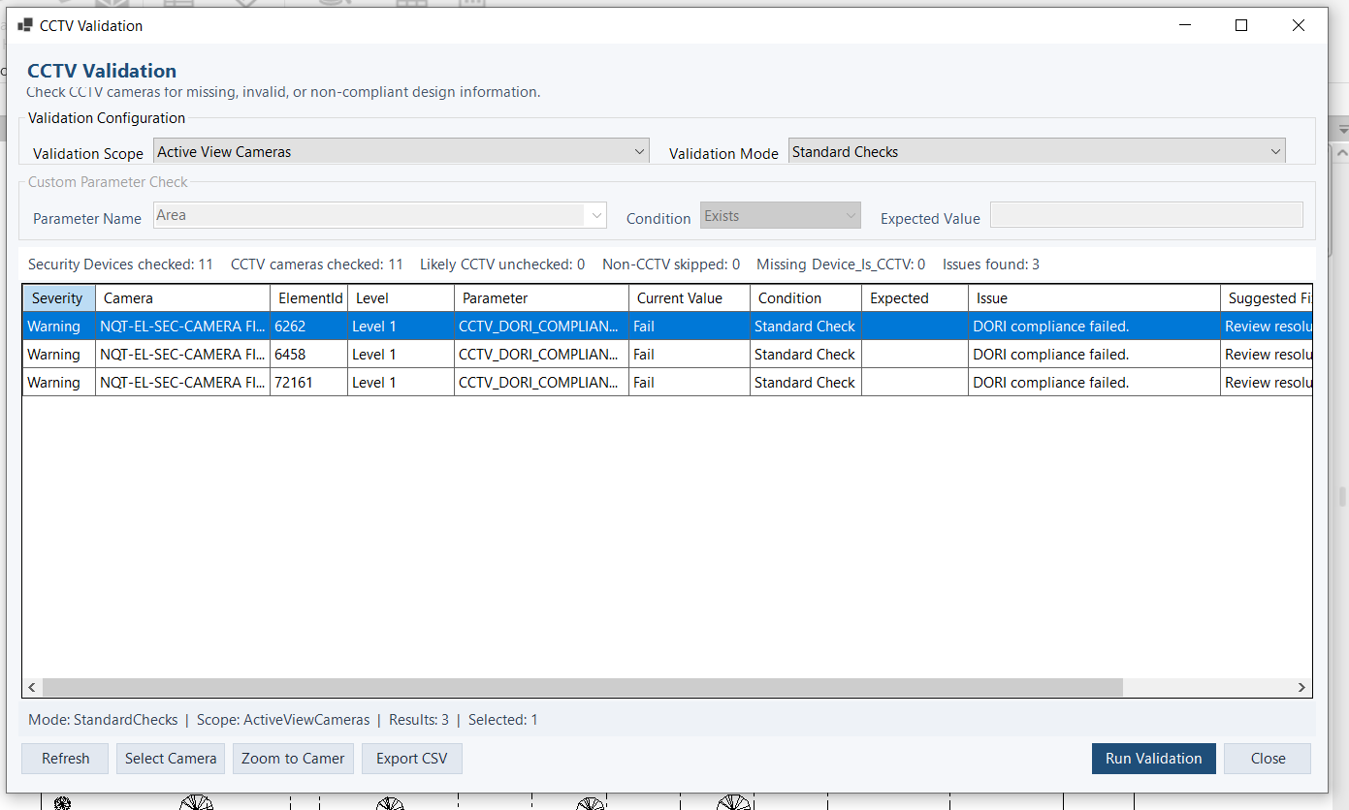Click the 'Issues found: 3' summary text
Screen dimensions: 1349x810
[x=991, y=265]
